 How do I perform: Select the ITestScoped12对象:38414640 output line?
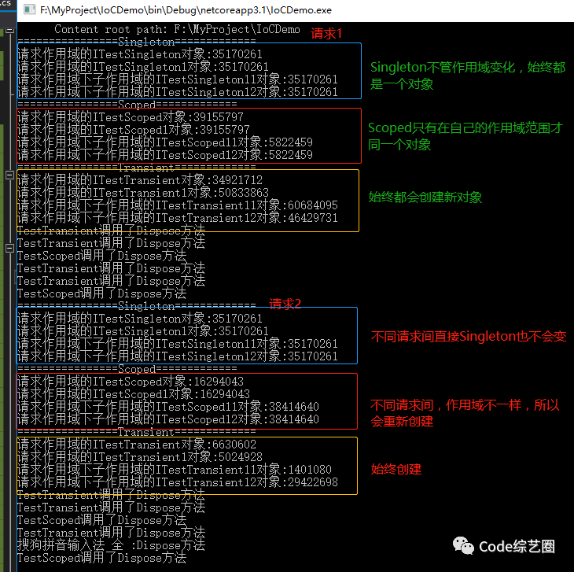[168, 419]
